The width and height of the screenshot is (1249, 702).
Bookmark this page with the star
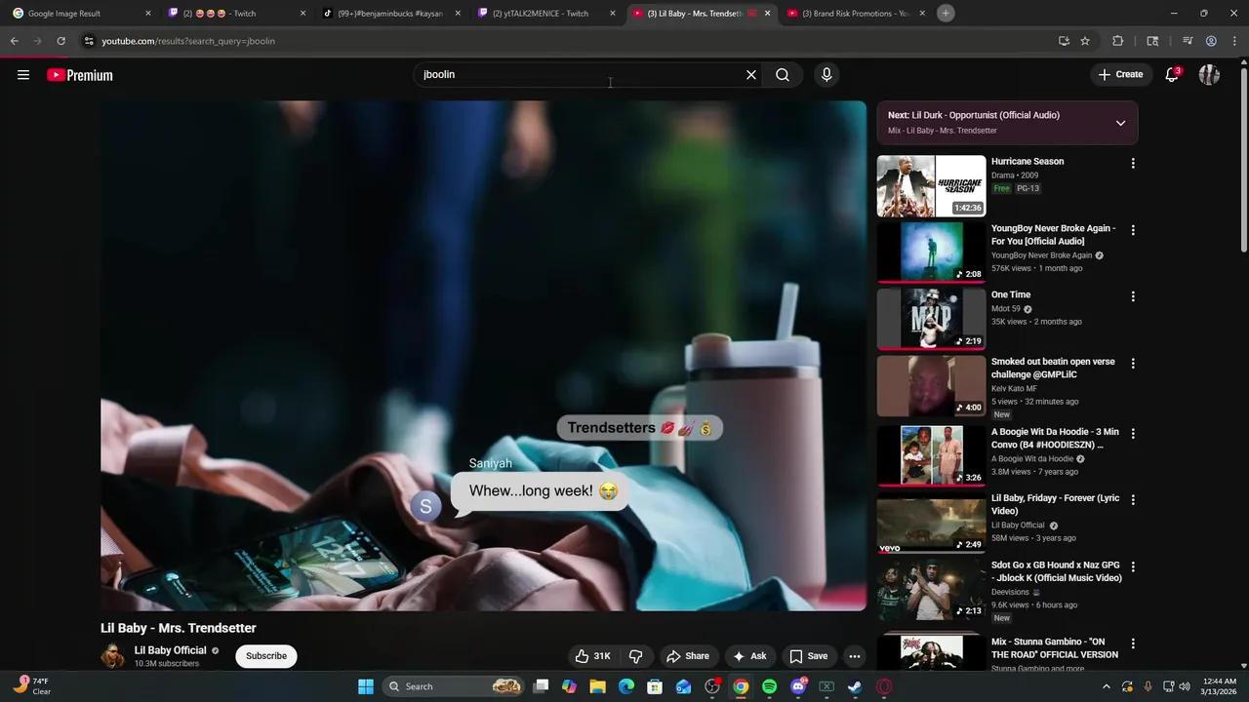coord(1085,41)
